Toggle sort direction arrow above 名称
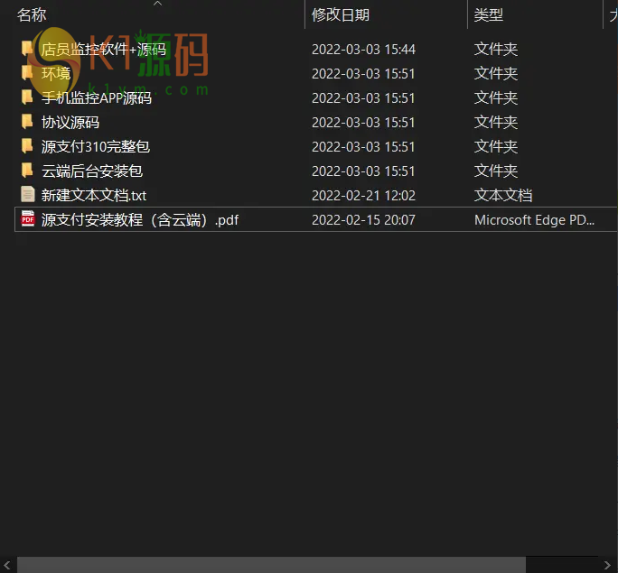 pos(157,4)
